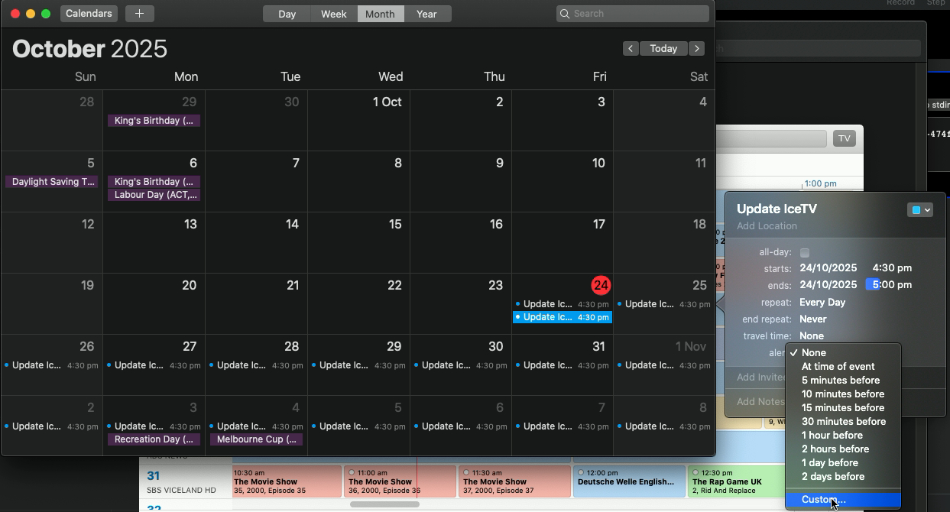Open Deutsche Welle English listing
The height and width of the screenshot is (512, 950).
tap(629, 481)
